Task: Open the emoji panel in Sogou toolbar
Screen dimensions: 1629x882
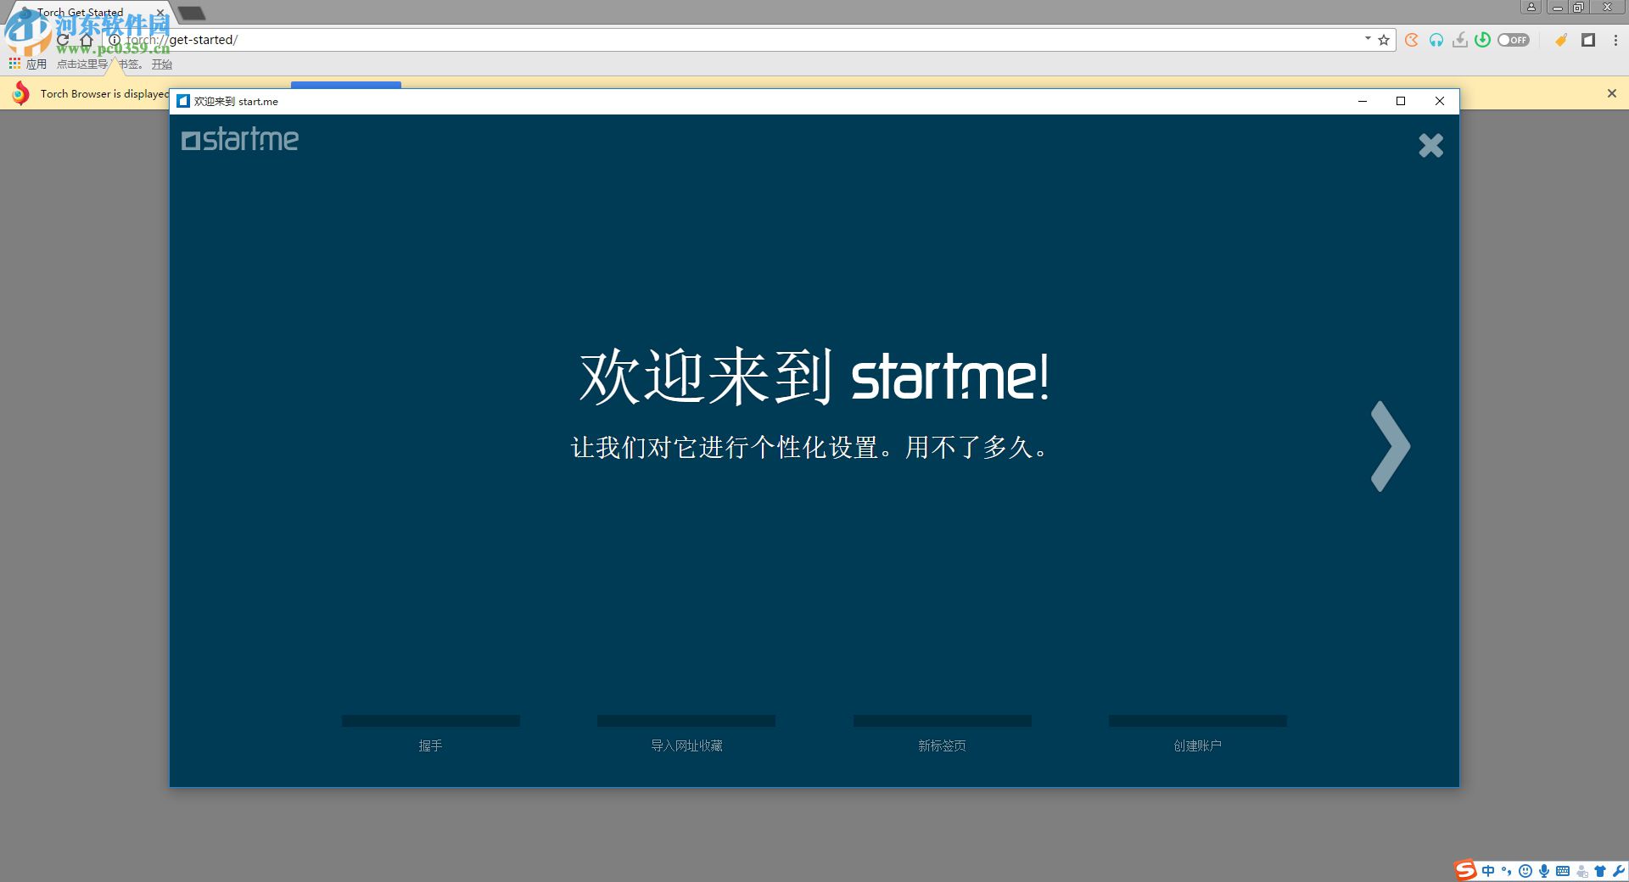Action: point(1525,870)
